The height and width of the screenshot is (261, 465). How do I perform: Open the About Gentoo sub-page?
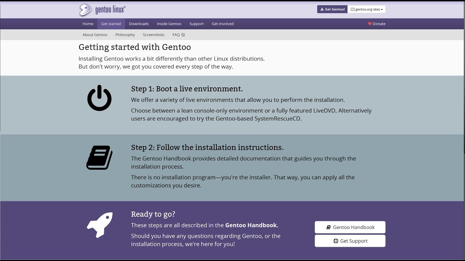pos(95,35)
